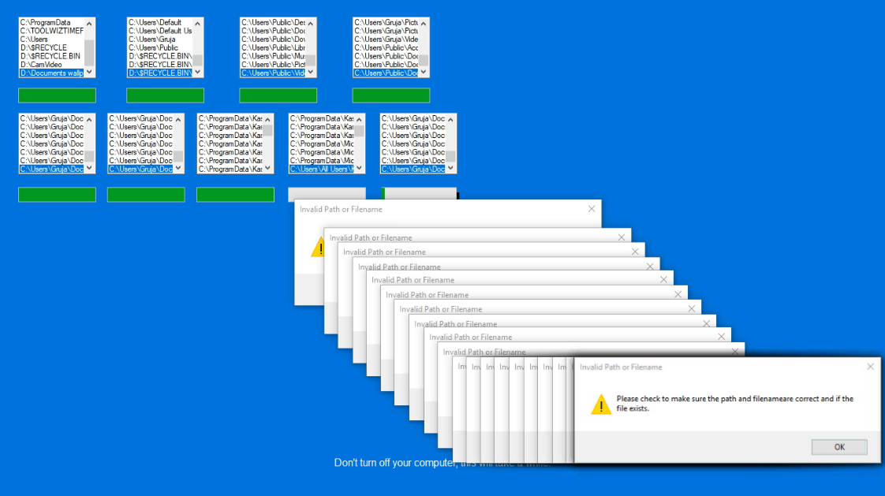The image size is (885, 496).
Task: Select the C:\Users\Public\Libr entry
Action: [273, 48]
